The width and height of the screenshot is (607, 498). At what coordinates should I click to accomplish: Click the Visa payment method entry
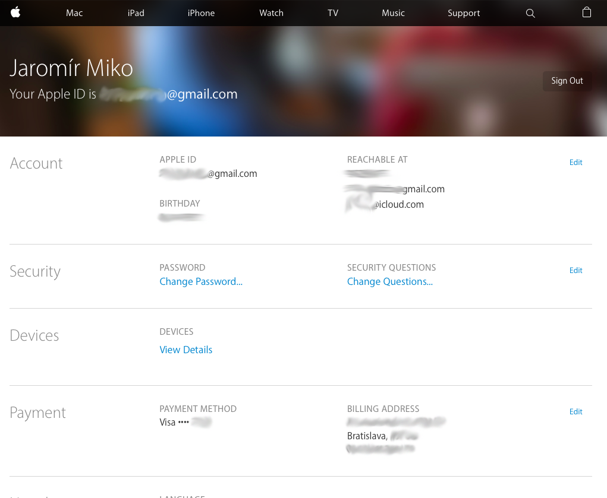(185, 422)
